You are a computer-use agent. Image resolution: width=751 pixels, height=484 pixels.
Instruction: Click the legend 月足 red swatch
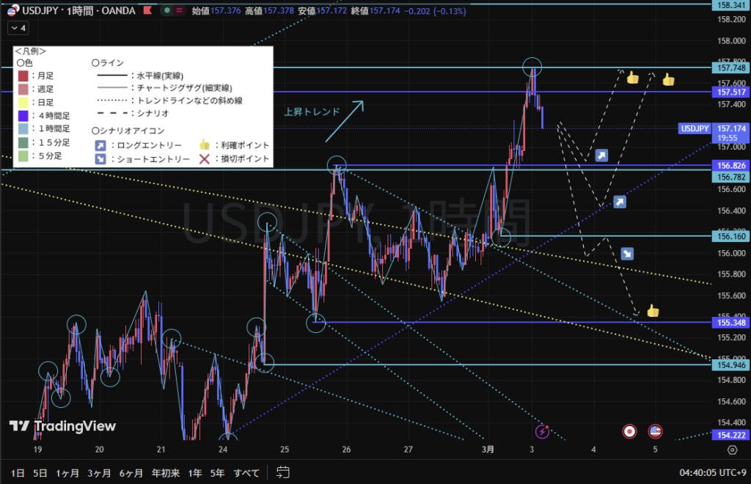[23, 76]
